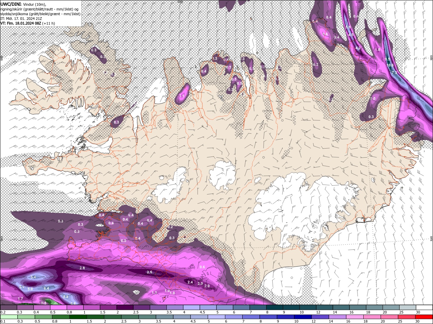Screen dimensions: 433x324
Task: Click the light gray upper legend swatch, 25–30 mm
Action: 408,307
